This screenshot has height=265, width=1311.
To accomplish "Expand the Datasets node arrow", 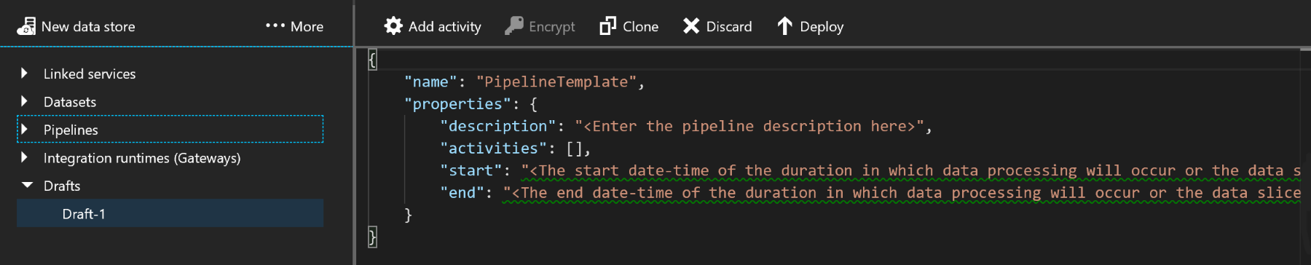I will coord(25,101).
